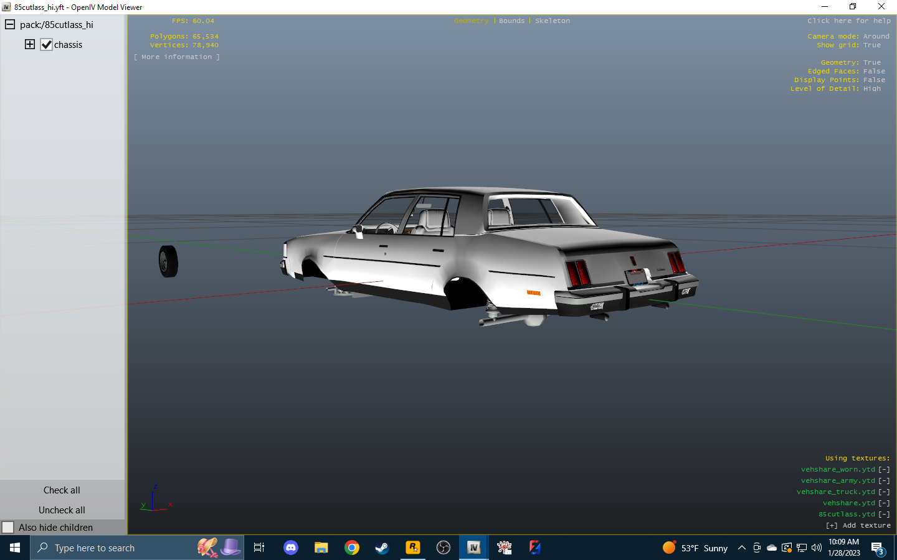Image resolution: width=897 pixels, height=560 pixels.
Task: Remove the vehshare_army.ytd texture via [-]
Action: point(884,481)
